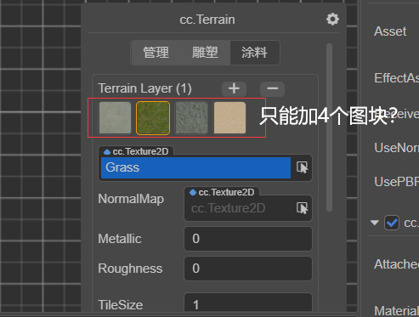Switch to the 涂料 tab
The height and width of the screenshot is (317, 419).
click(x=255, y=53)
